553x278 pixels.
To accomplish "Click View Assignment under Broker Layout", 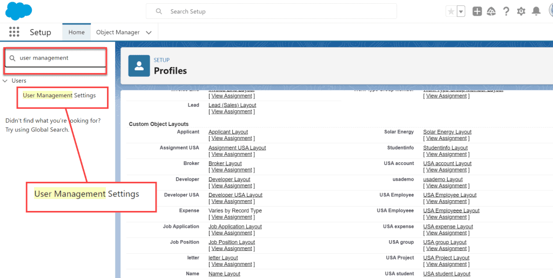I will pyautogui.click(x=232, y=170).
